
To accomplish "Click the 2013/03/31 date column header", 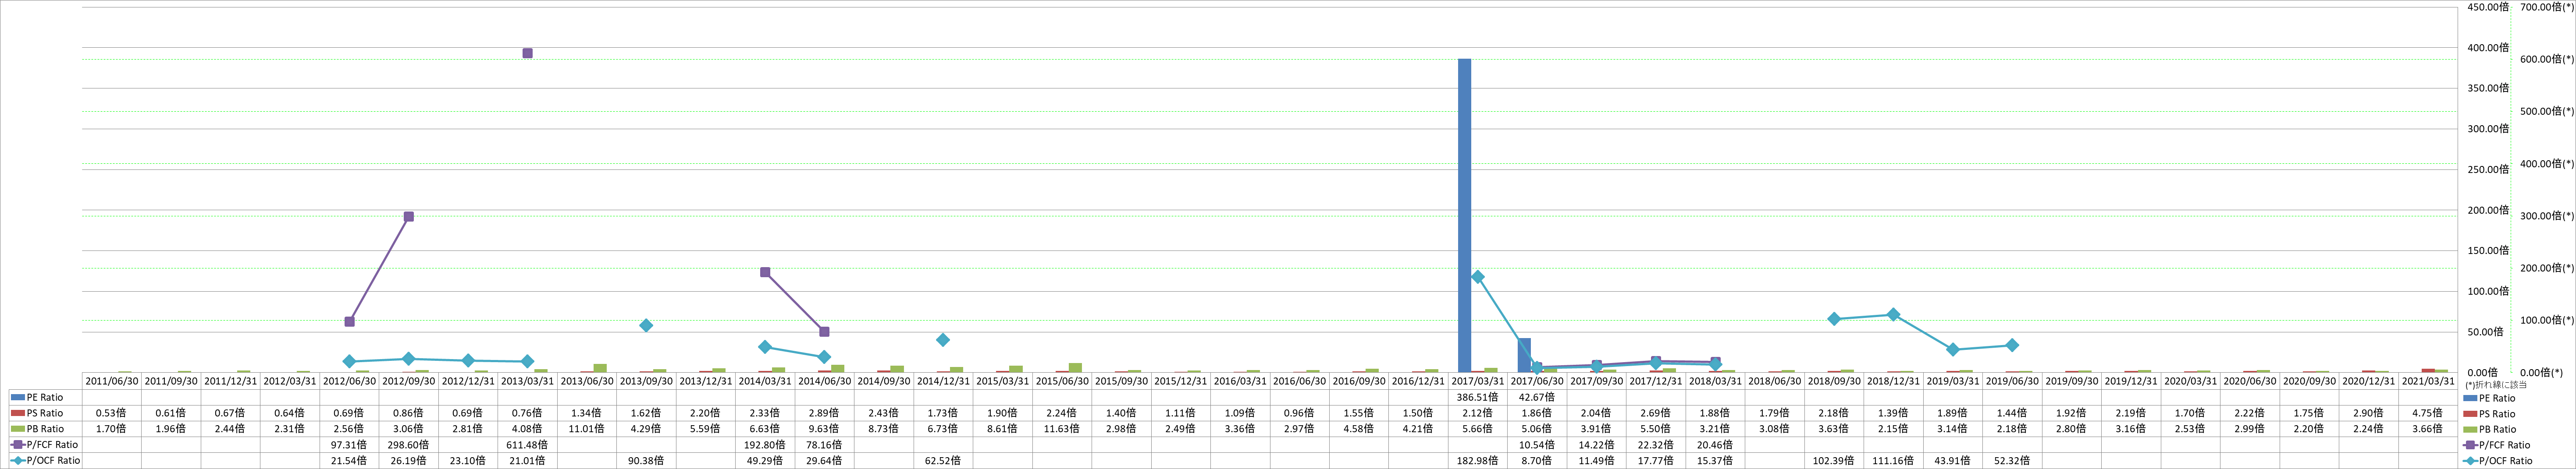I will (527, 381).
